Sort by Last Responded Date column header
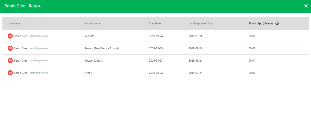311x118 pixels. (x=201, y=23)
